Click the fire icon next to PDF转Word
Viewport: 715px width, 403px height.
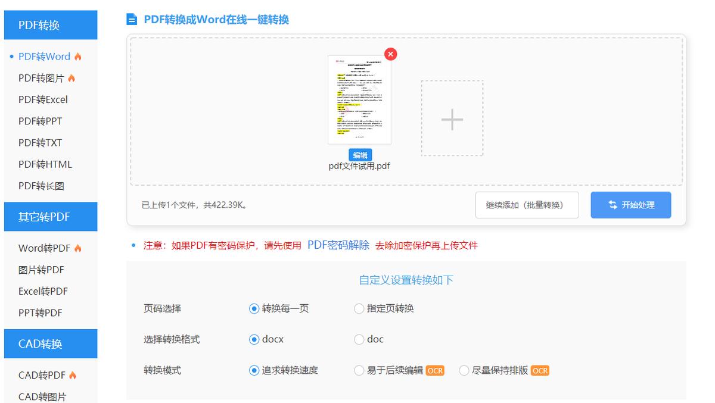pos(77,56)
